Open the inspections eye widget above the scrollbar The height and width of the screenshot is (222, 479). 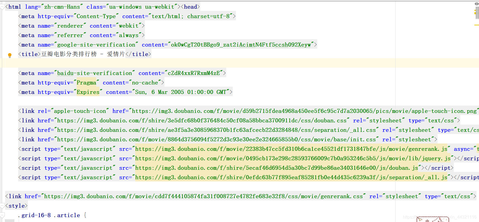pos(477,4)
